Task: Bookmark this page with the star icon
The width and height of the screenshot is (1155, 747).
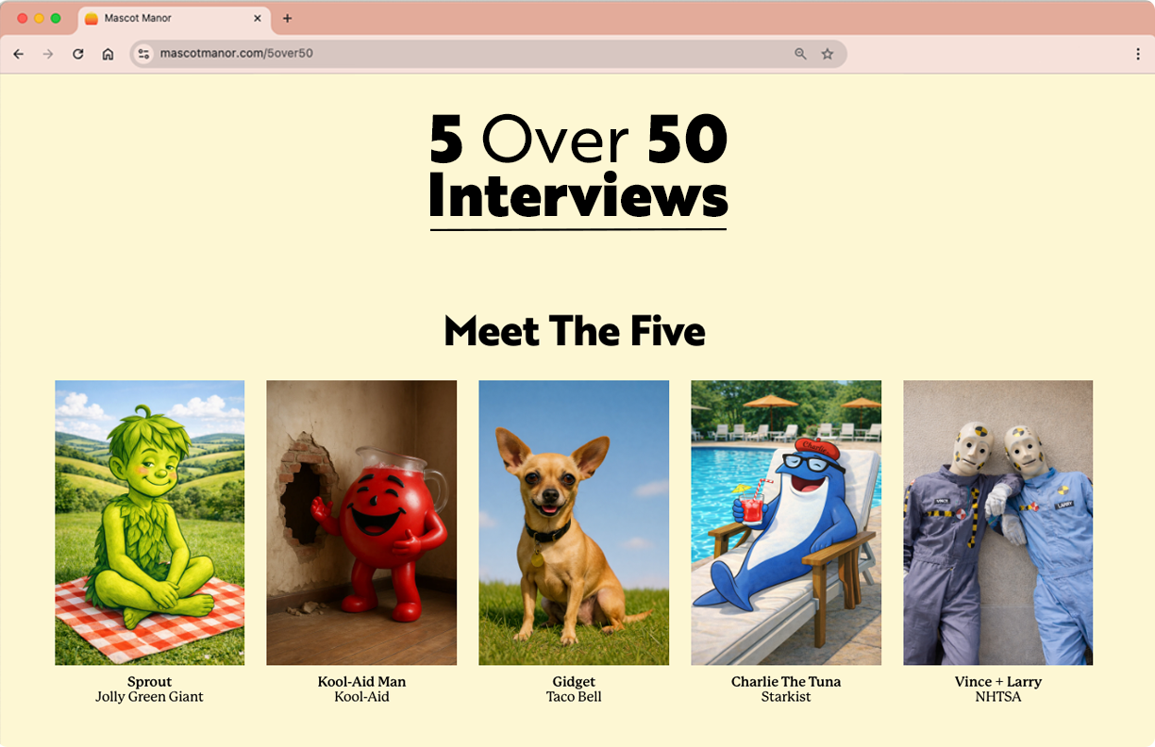Action: 828,54
